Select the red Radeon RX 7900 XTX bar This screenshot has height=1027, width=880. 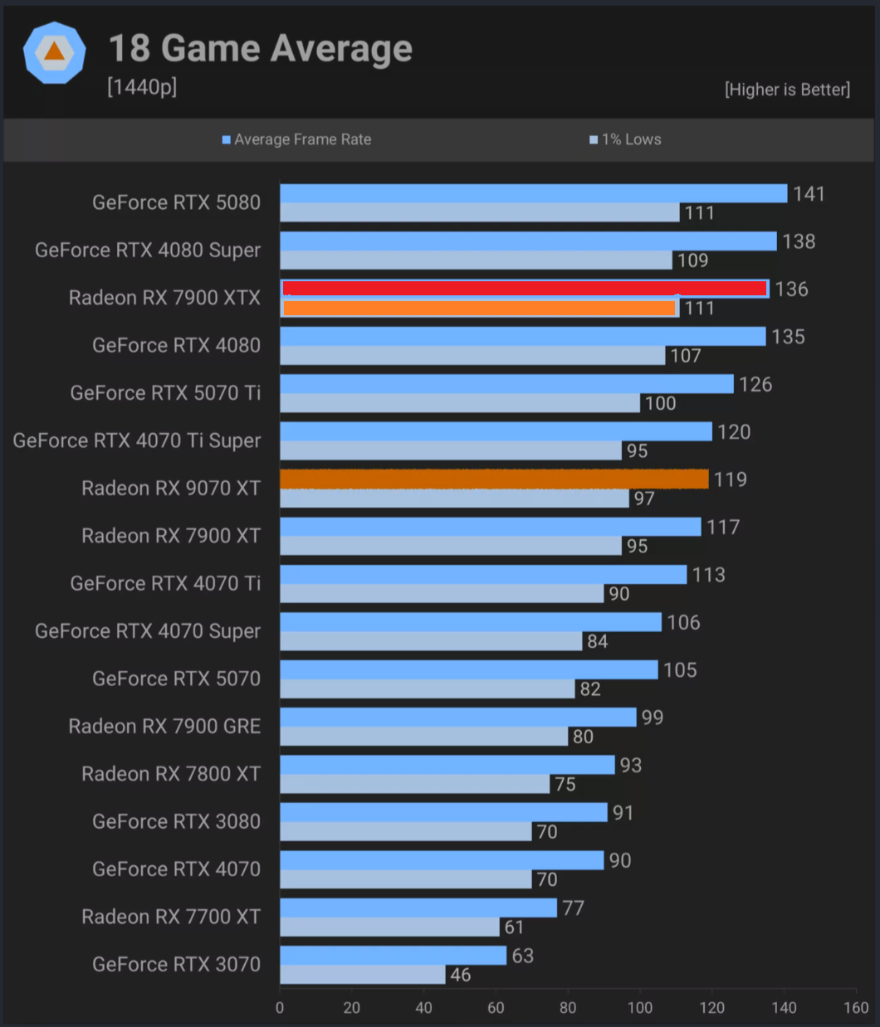pyautogui.click(x=525, y=289)
